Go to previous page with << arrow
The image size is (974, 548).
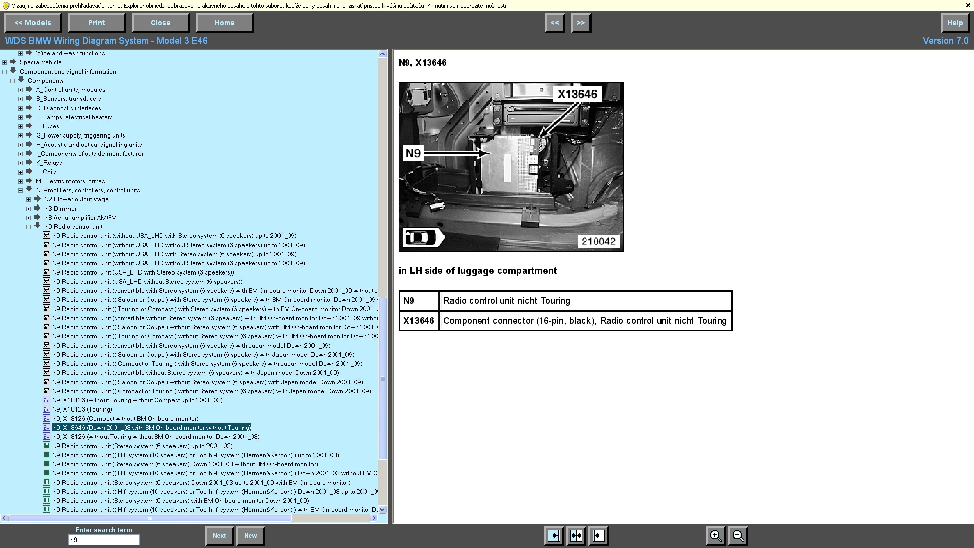(554, 23)
